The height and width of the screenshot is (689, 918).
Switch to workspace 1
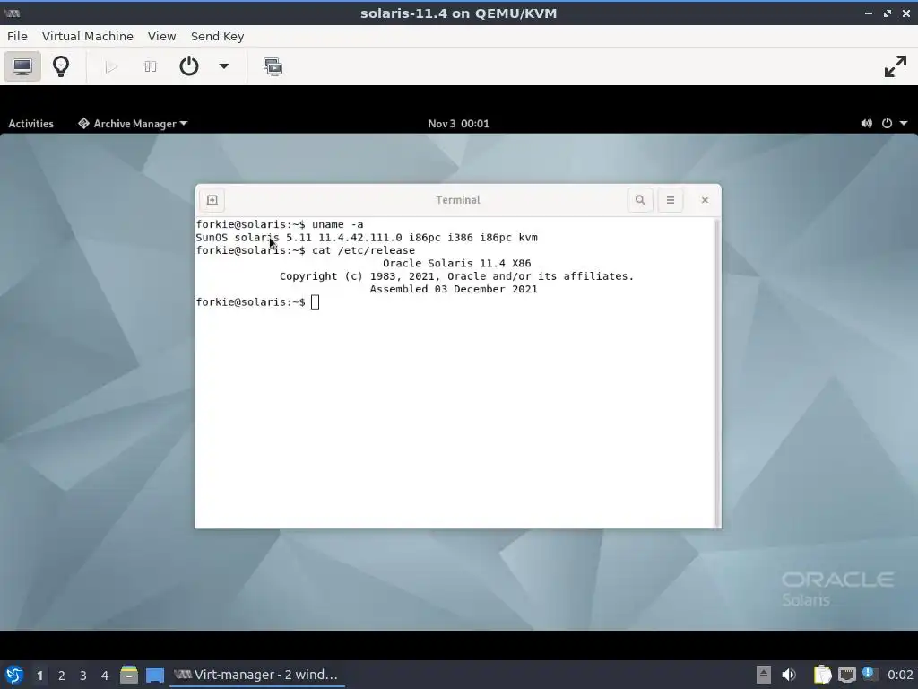click(x=39, y=676)
